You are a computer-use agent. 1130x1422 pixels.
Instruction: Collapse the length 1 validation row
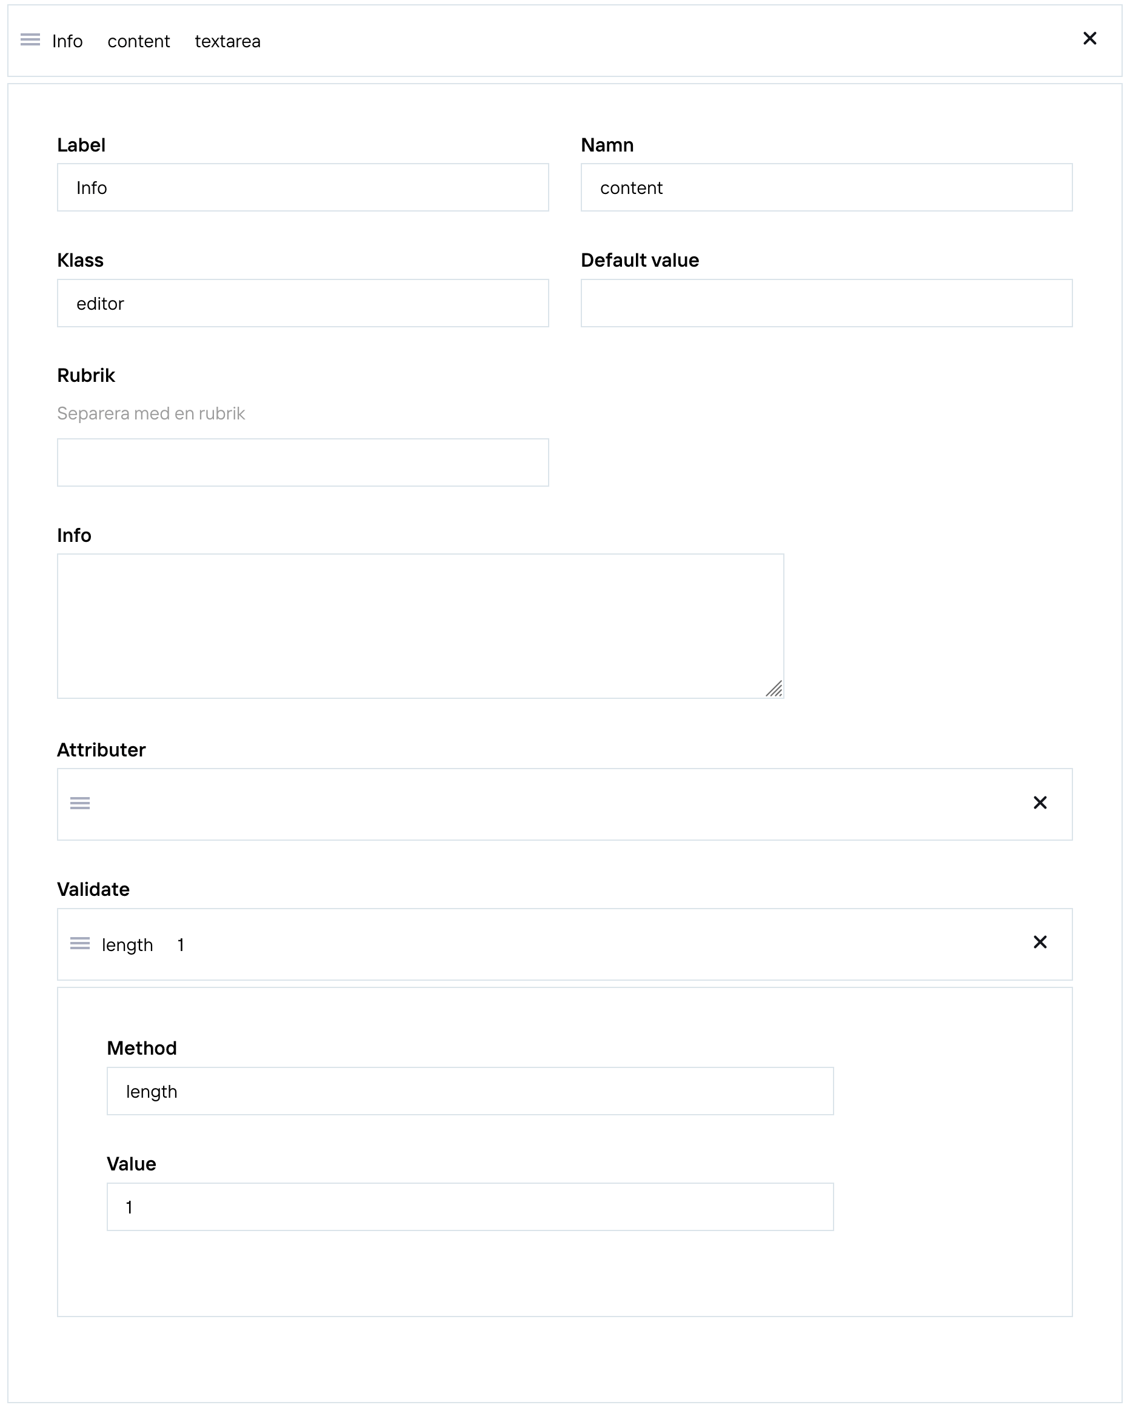tap(564, 944)
